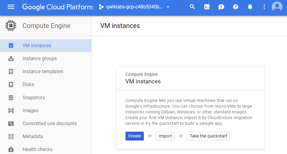The image size is (287, 154).
Task: Click the Disks icon
Action: pyautogui.click(x=11, y=85)
